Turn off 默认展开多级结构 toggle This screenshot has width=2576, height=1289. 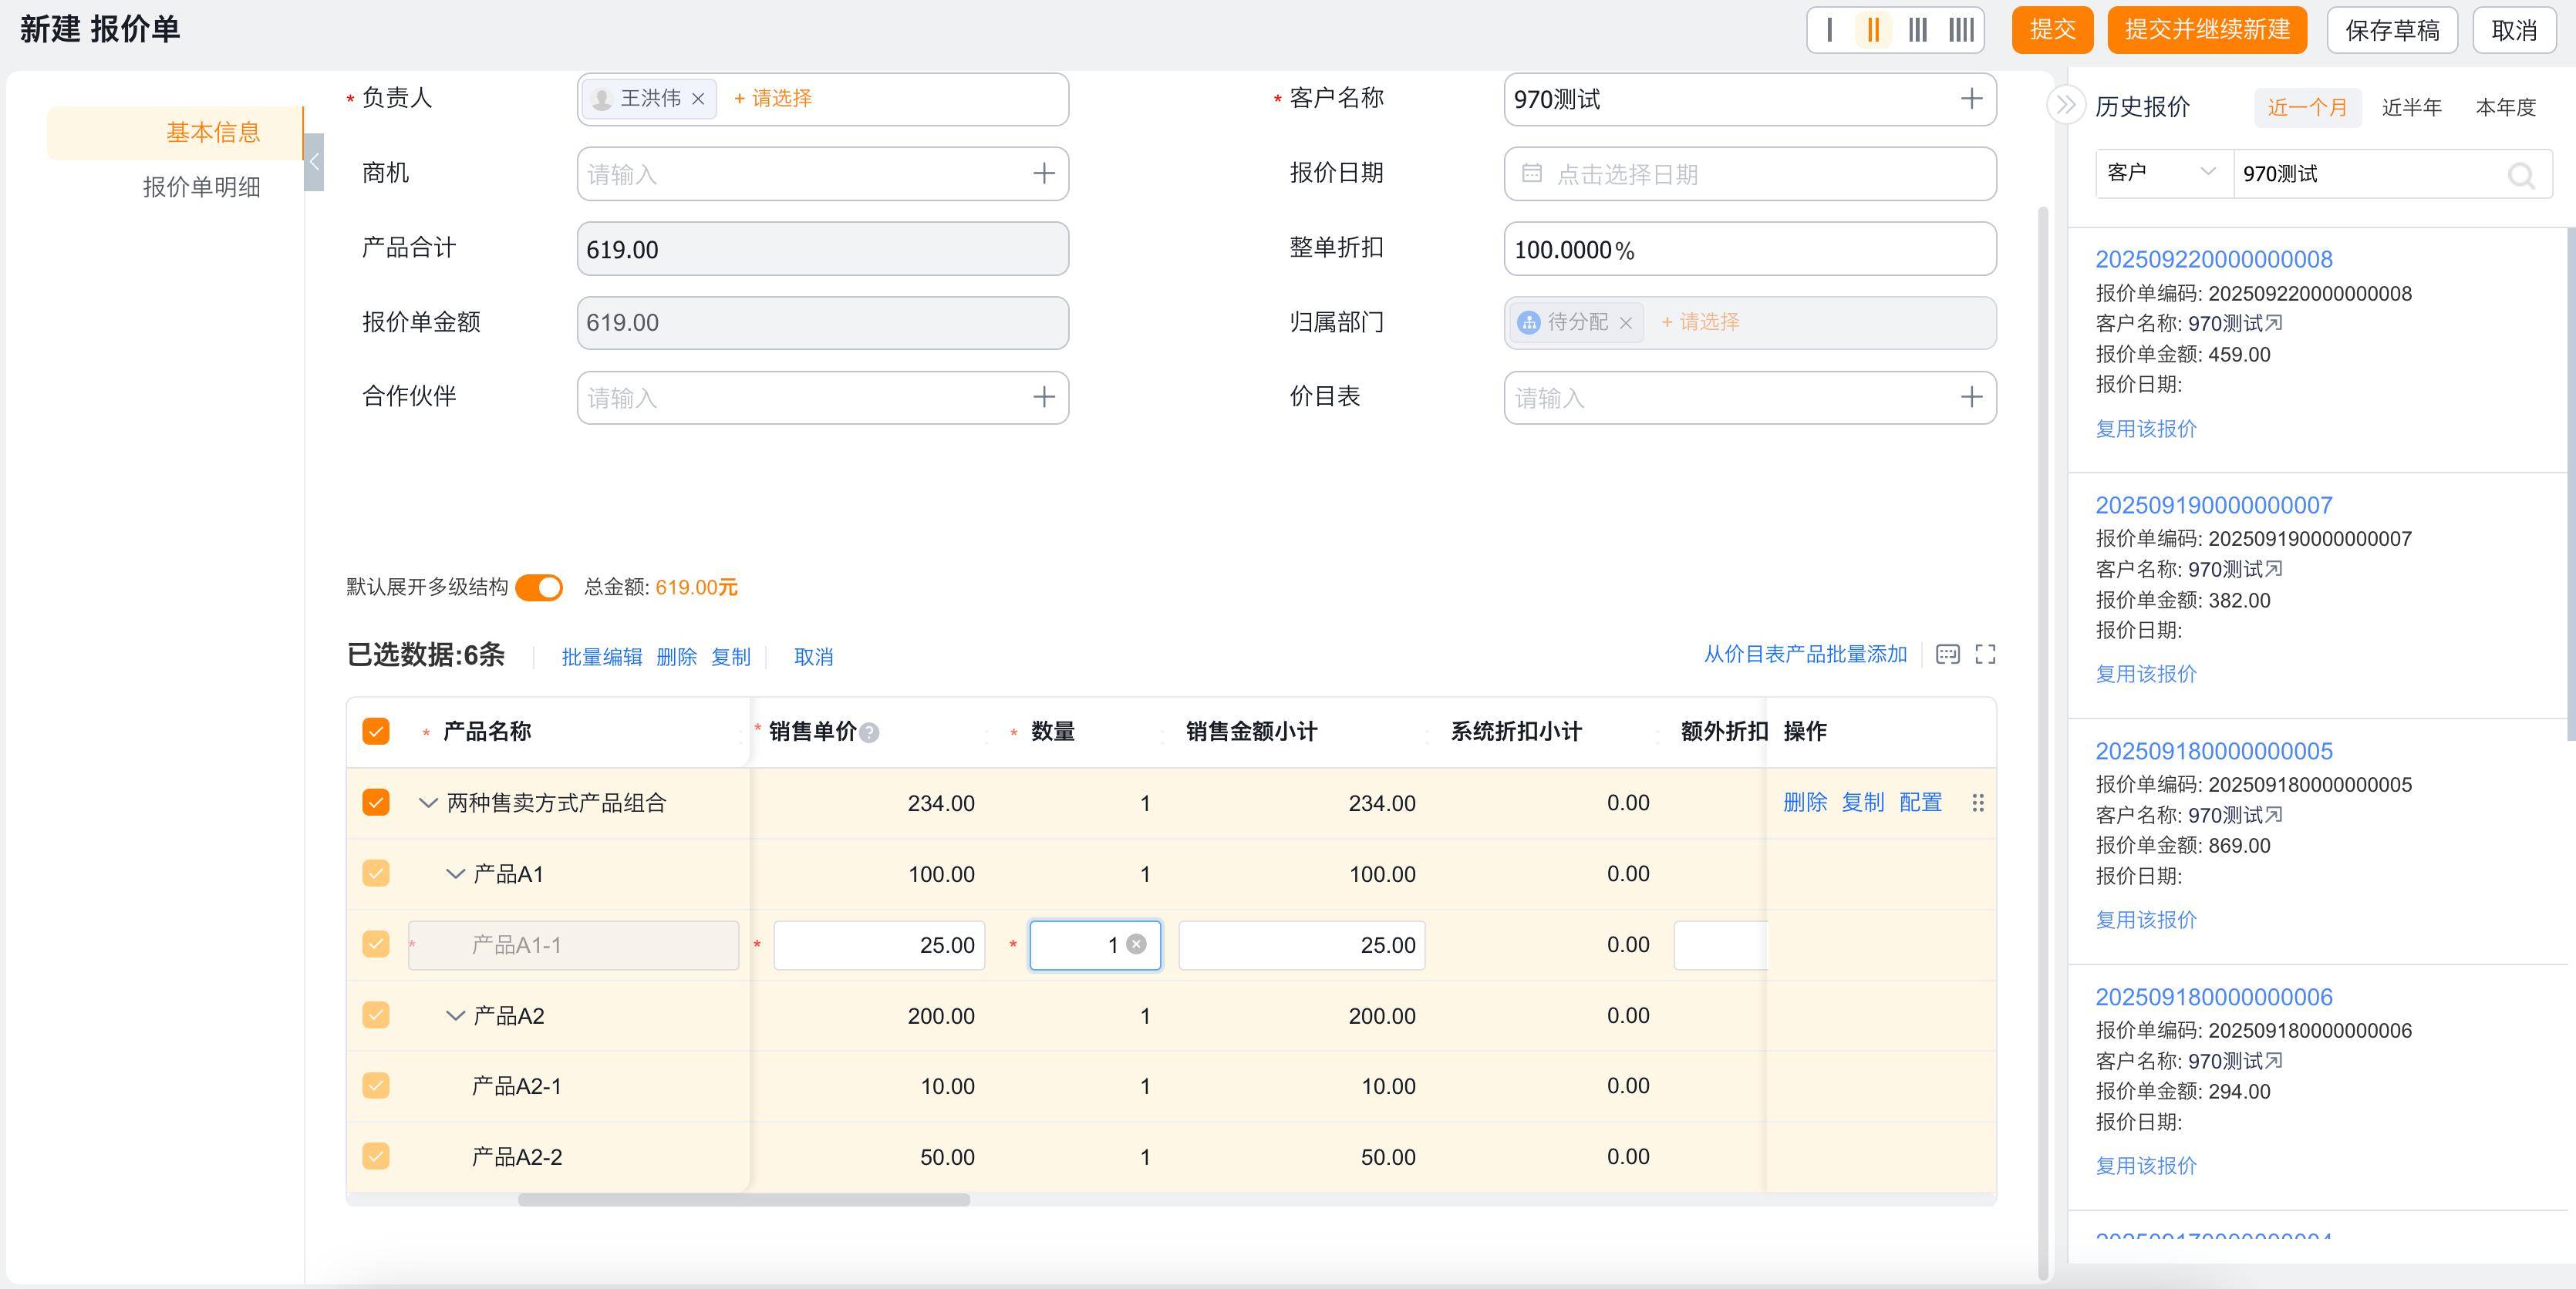(x=540, y=587)
